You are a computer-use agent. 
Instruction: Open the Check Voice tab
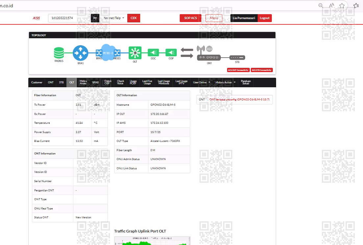pos(120,82)
